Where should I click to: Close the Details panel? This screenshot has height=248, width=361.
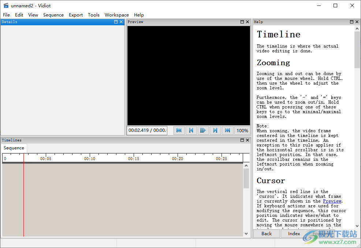click(x=121, y=22)
